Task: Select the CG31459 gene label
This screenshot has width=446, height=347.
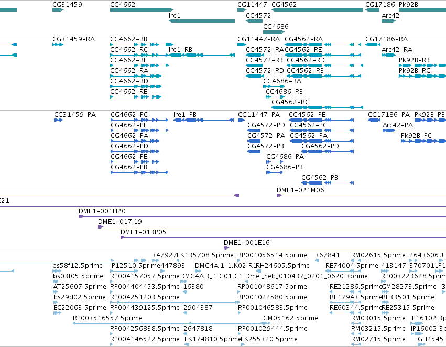Action: [67, 5]
